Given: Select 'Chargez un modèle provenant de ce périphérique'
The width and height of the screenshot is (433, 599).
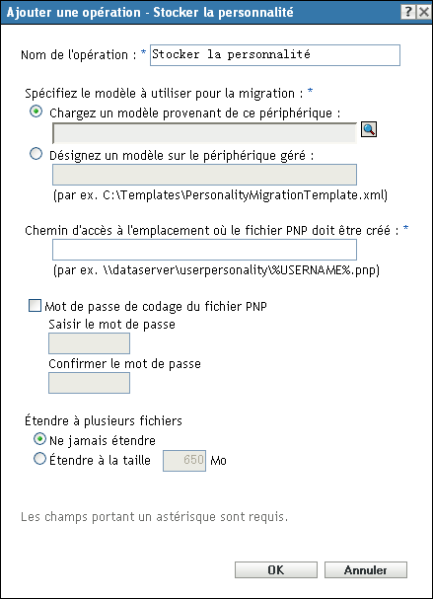Looking at the screenshot, I should tap(36, 112).
